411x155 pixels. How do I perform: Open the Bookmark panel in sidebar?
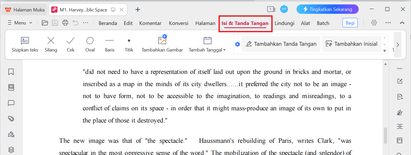pyautogui.click(x=11, y=72)
